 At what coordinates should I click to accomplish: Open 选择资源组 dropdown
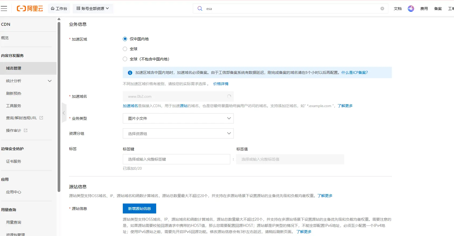click(178, 133)
